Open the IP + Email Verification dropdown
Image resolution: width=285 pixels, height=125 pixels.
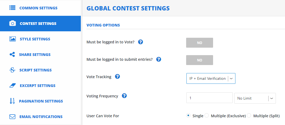pyautogui.click(x=211, y=78)
